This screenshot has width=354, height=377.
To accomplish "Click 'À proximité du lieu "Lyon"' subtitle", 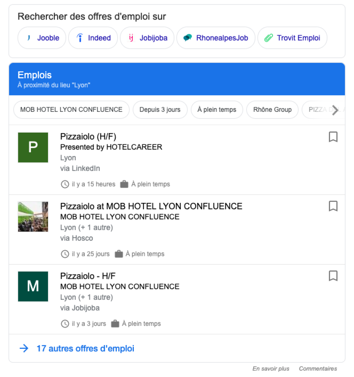I will pyautogui.click(x=54, y=85).
